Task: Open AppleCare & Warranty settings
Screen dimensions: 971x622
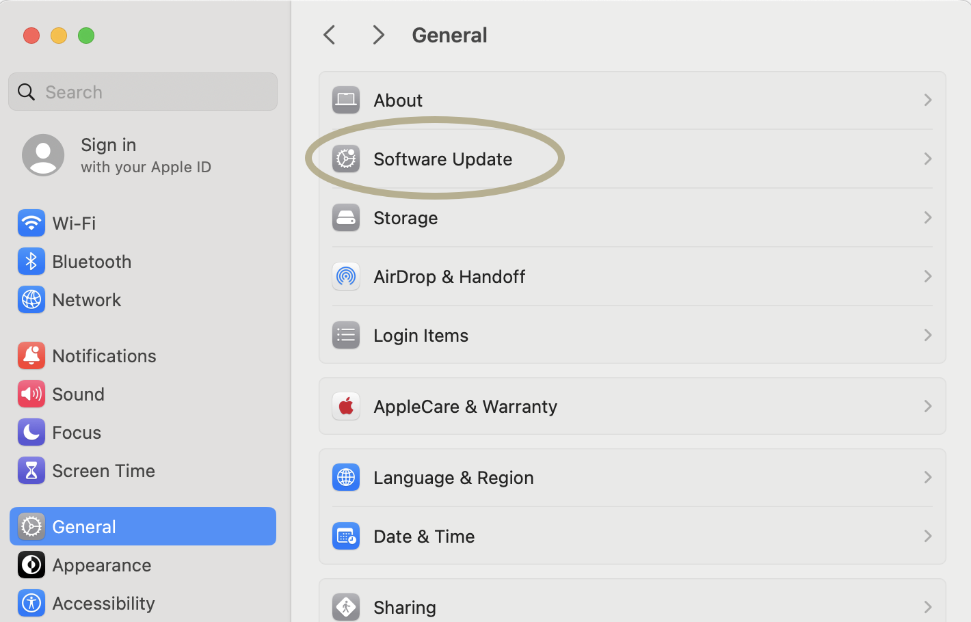Action: coord(465,406)
